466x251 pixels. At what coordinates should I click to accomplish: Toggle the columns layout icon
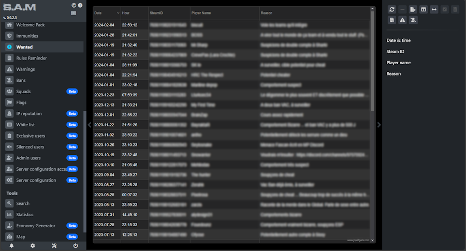tap(423, 9)
